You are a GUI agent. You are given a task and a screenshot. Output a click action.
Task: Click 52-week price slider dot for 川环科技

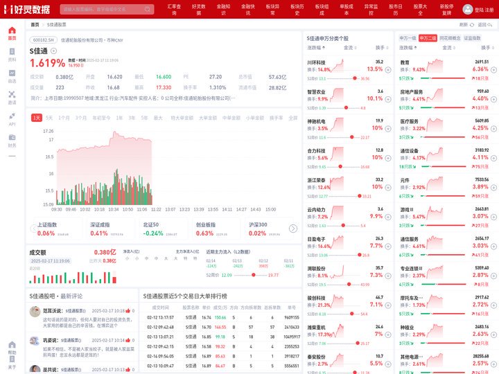(355, 78)
